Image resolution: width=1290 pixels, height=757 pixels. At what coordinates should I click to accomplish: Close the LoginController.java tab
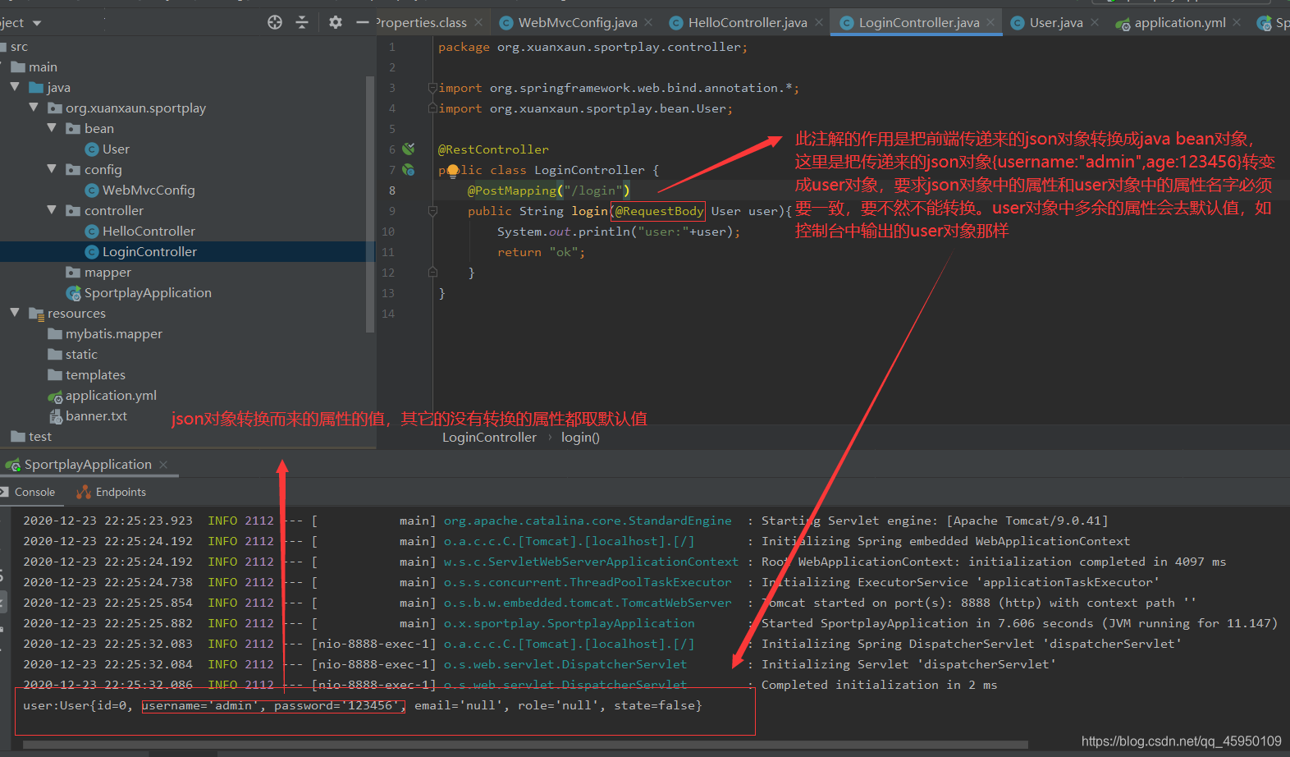click(990, 22)
